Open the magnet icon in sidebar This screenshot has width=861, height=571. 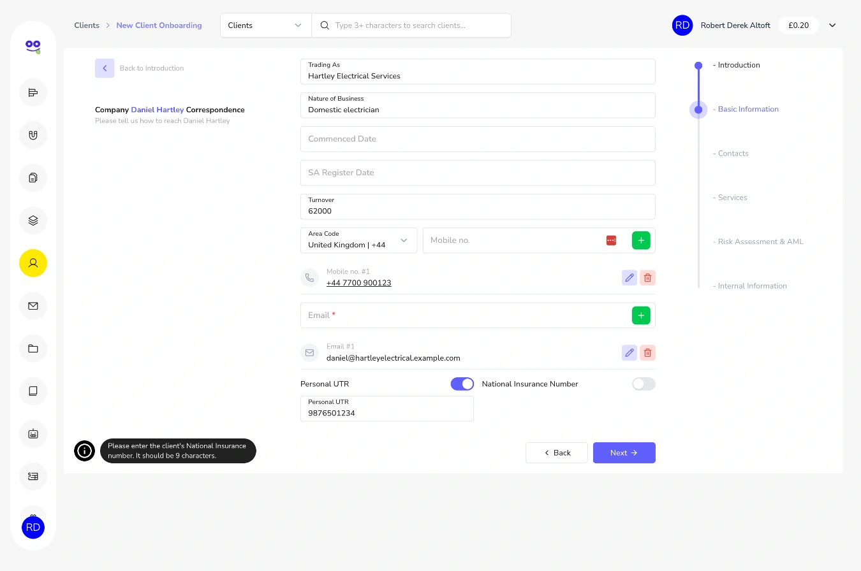(33, 135)
